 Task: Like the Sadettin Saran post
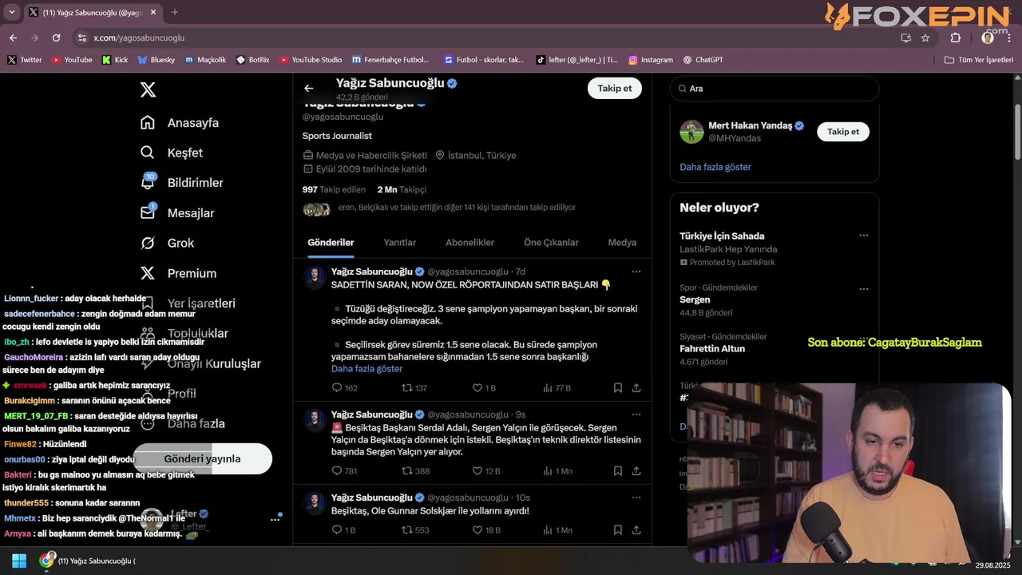(x=484, y=388)
